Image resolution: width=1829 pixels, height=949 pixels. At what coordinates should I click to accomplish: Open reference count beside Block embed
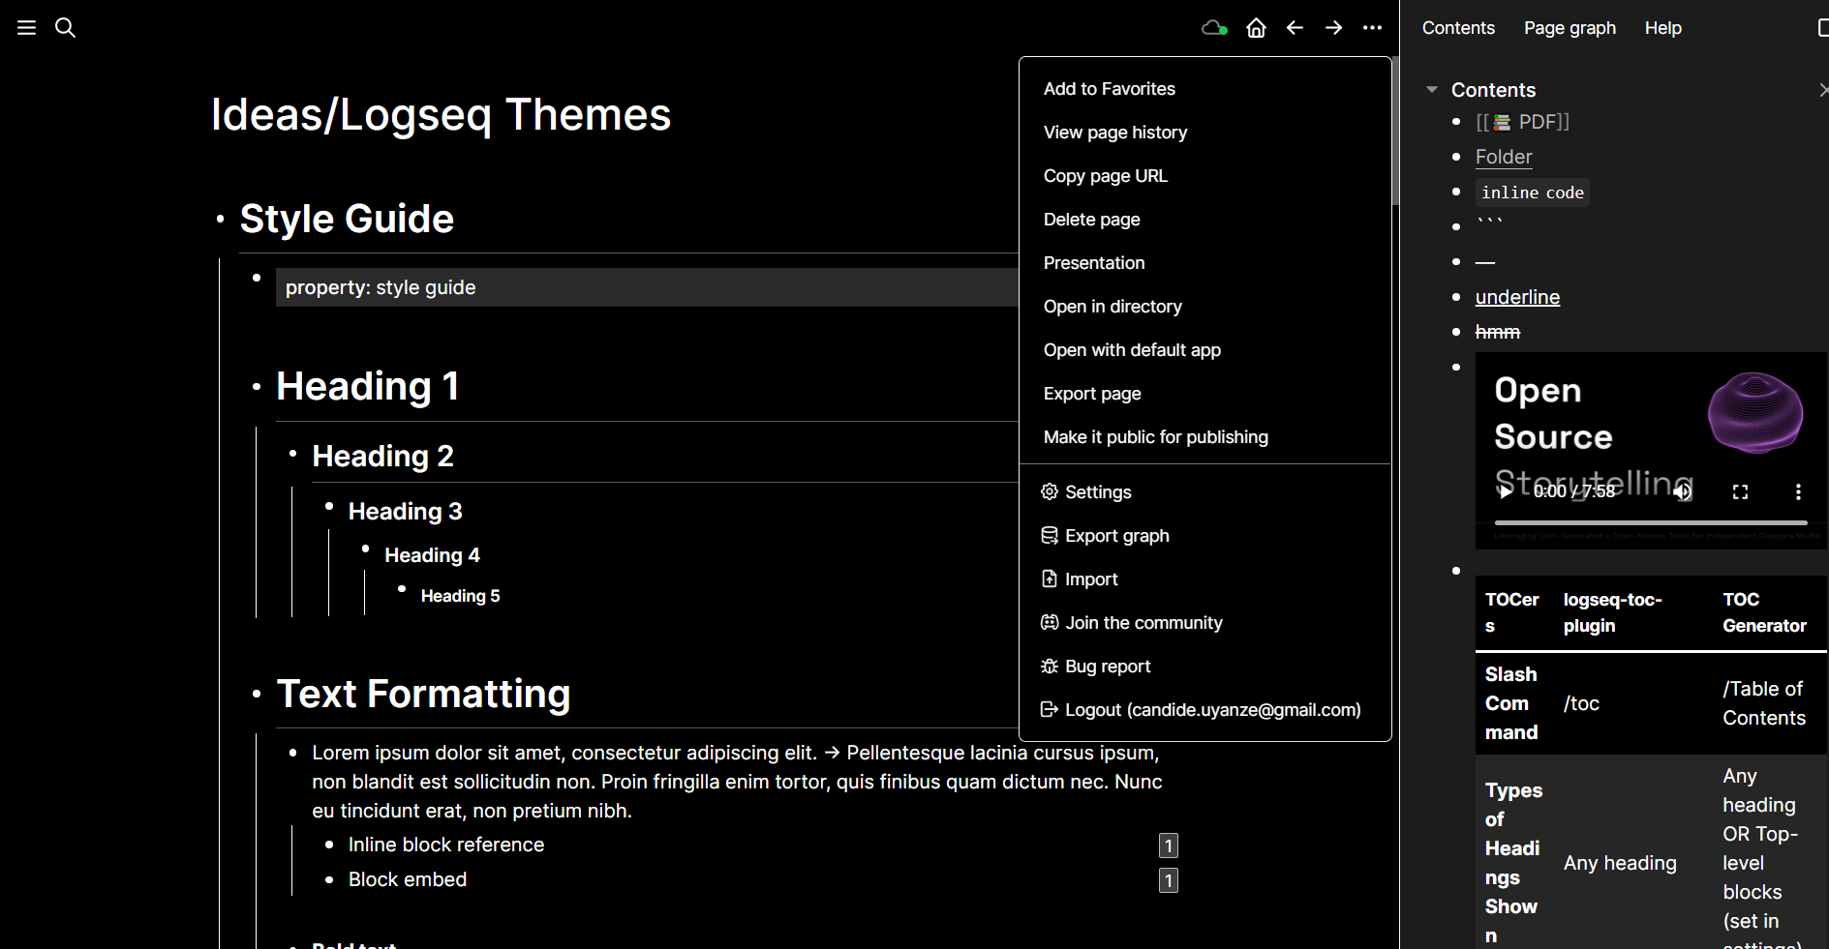tap(1169, 880)
